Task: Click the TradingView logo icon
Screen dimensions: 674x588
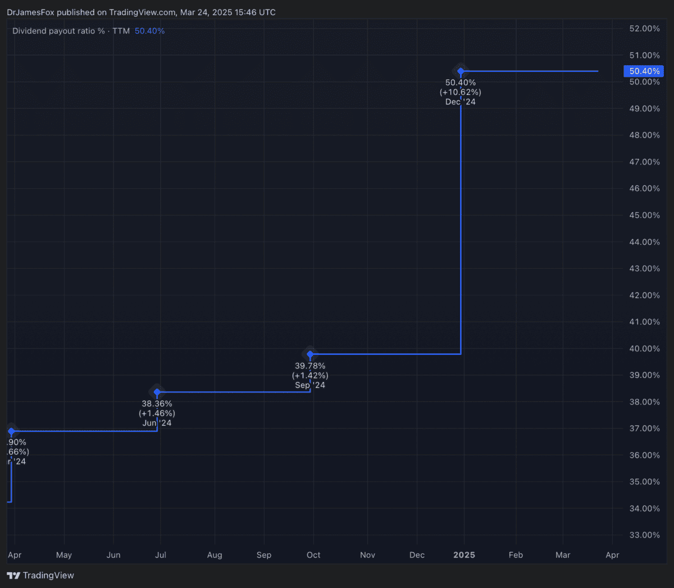Action: 13,575
